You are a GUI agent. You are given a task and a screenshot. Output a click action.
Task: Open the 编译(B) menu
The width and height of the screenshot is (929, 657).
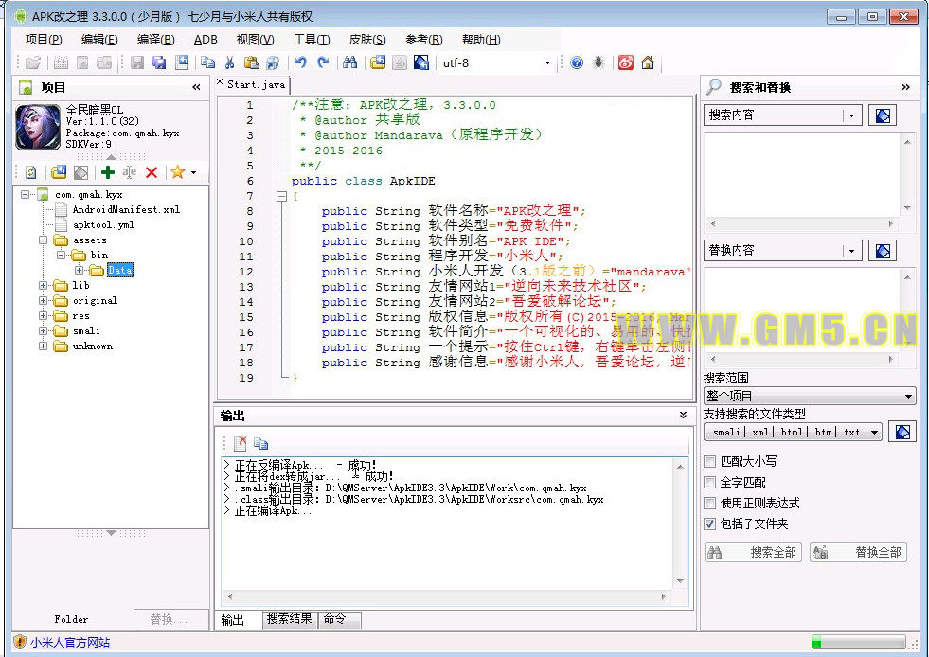155,40
